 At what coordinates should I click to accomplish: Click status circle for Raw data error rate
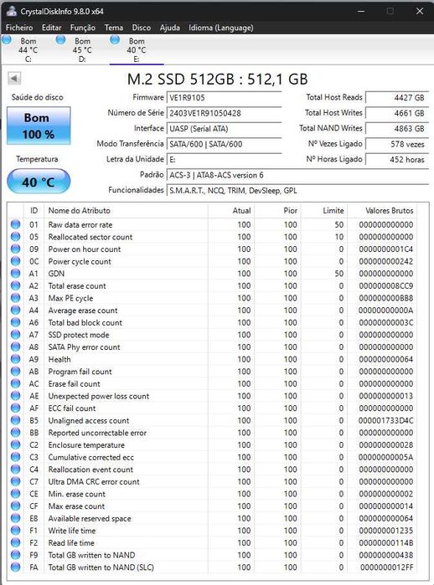click(x=15, y=224)
